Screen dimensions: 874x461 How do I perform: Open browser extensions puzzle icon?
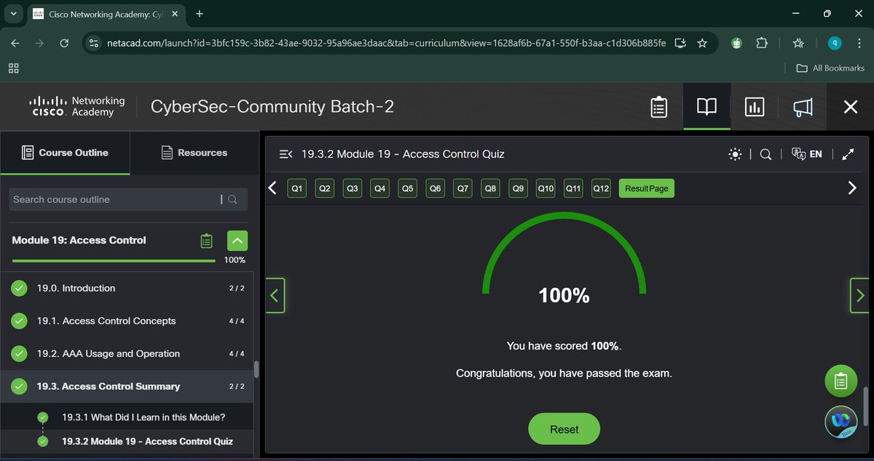[x=762, y=44]
